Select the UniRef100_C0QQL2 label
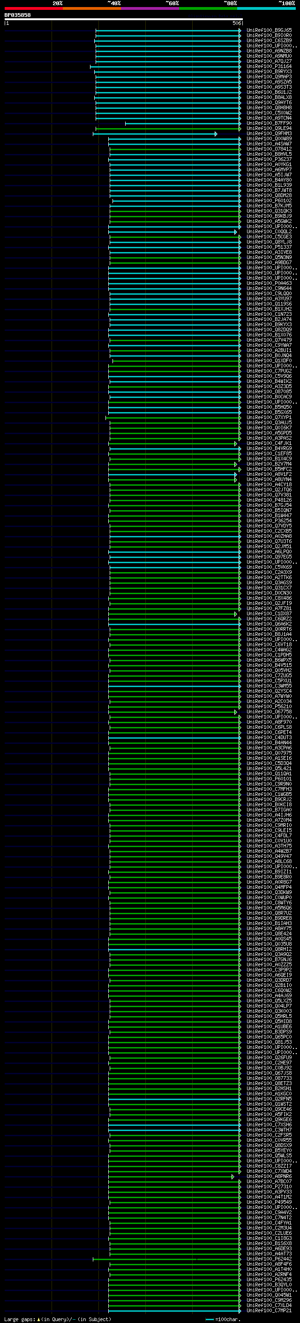The height and width of the screenshot is (1323, 300). (x=269, y=232)
